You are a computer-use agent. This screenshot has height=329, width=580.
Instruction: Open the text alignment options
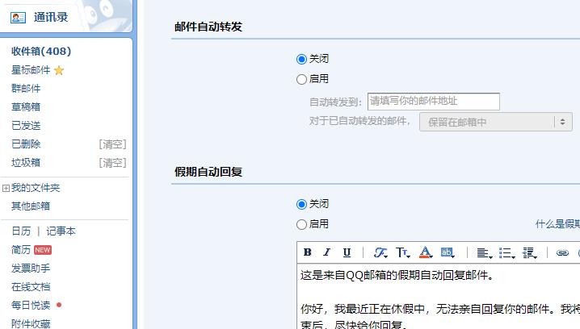(484, 252)
